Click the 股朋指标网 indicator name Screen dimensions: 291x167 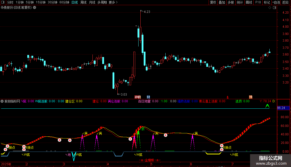[12, 101]
